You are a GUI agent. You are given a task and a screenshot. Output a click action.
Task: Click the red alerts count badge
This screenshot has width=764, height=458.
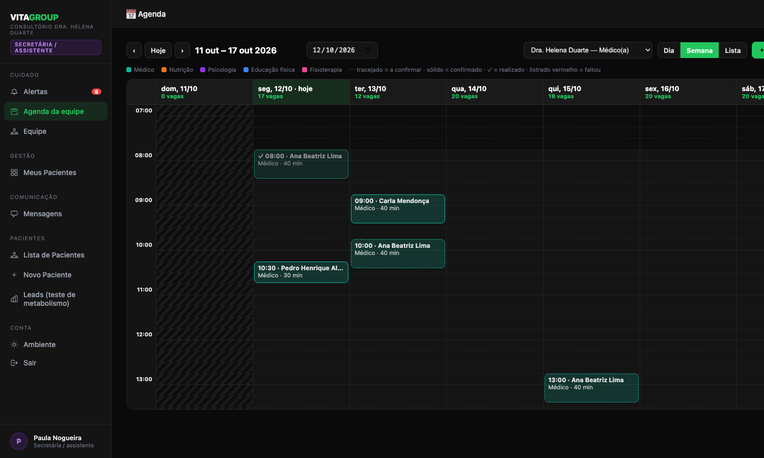96,92
